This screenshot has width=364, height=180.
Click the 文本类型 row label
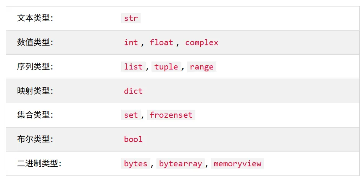(x=35, y=18)
